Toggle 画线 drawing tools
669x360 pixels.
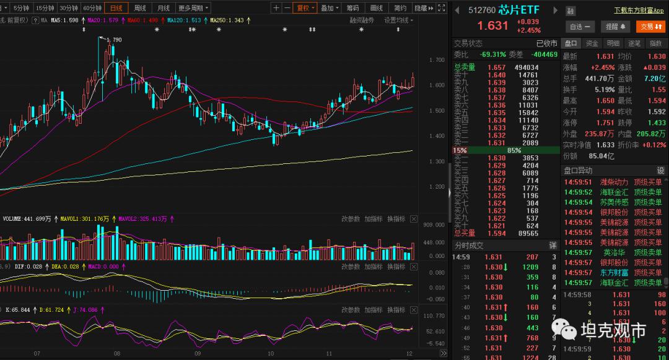[377, 7]
